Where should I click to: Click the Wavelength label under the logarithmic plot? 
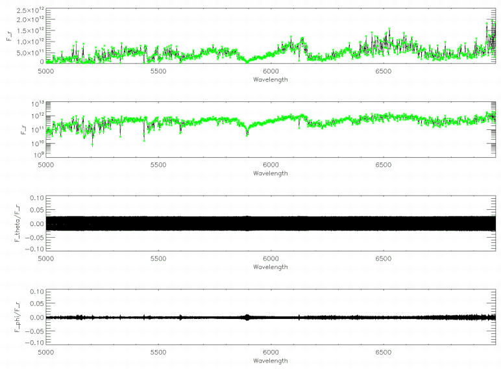(271, 173)
